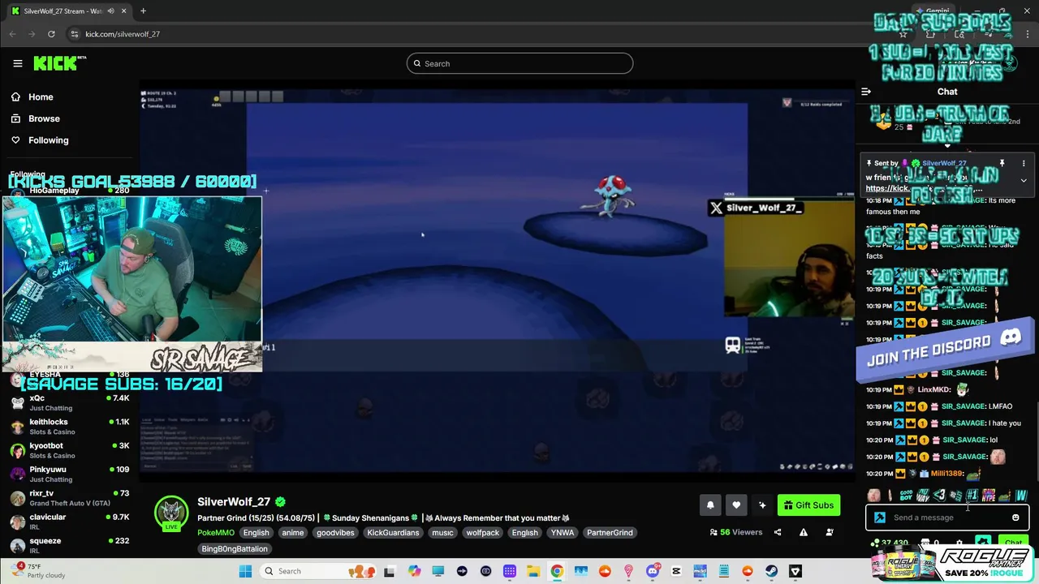Insert the GOOD BOY emote

pyautogui.click(x=907, y=495)
